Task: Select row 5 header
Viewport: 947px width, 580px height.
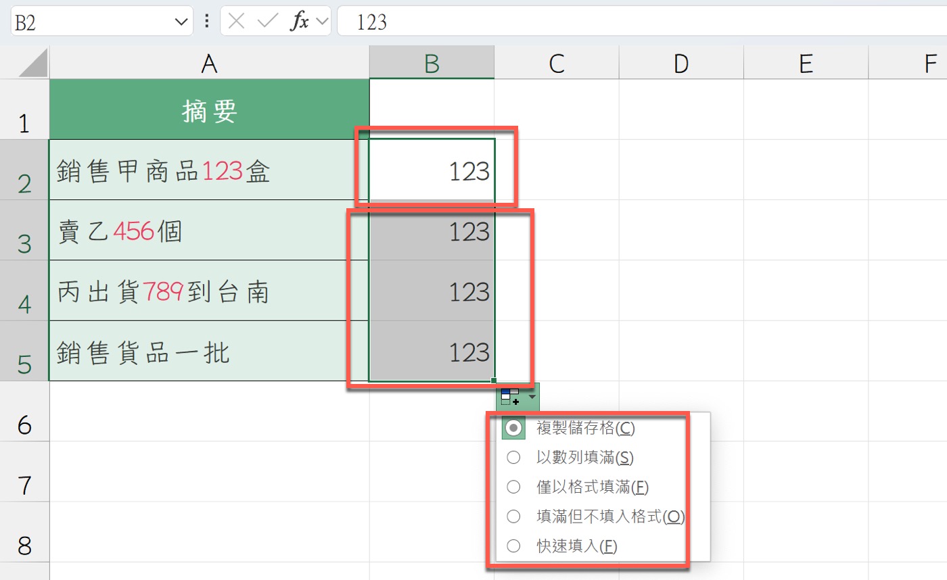Action: tap(24, 351)
